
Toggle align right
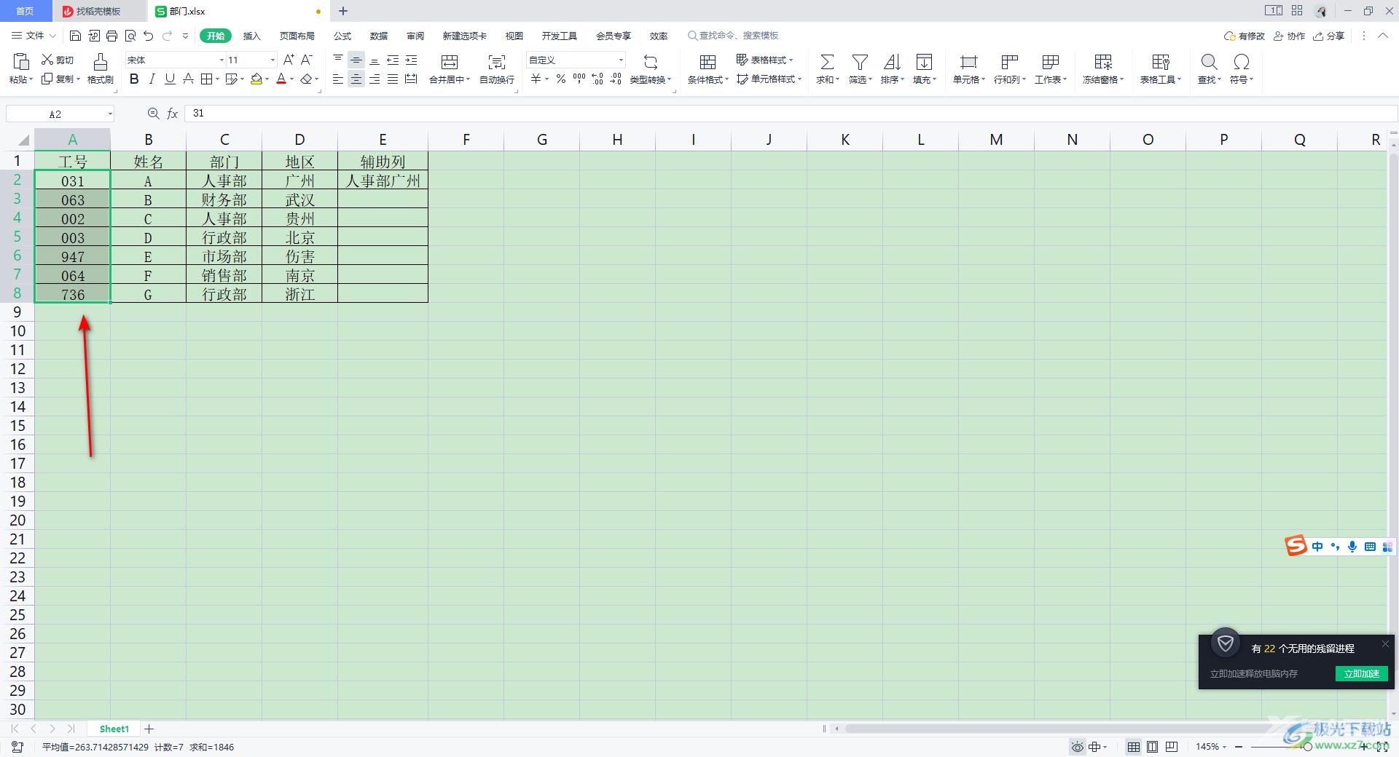pyautogui.click(x=375, y=79)
